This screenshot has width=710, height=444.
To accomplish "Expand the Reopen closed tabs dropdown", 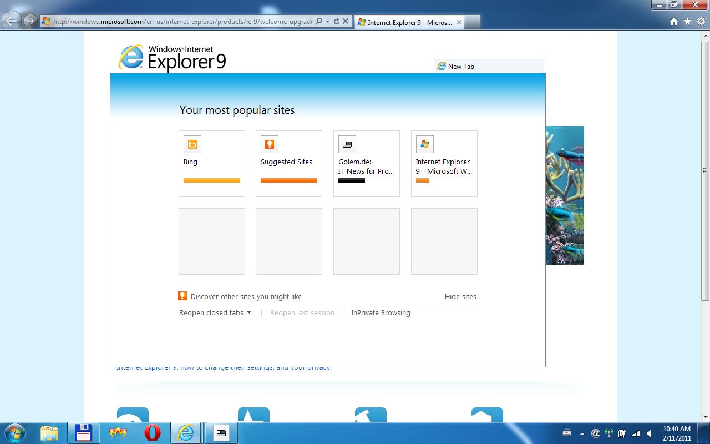I will (251, 312).
